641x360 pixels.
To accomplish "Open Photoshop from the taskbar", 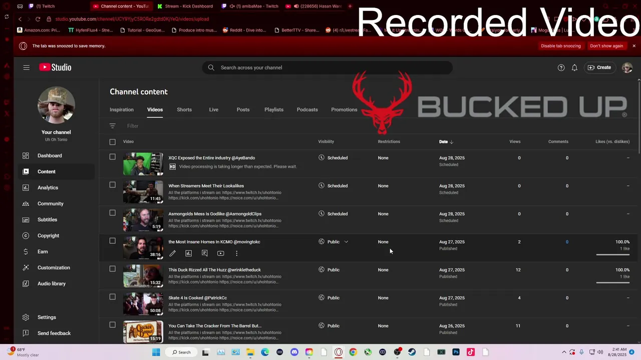I will pyautogui.click(x=456, y=352).
